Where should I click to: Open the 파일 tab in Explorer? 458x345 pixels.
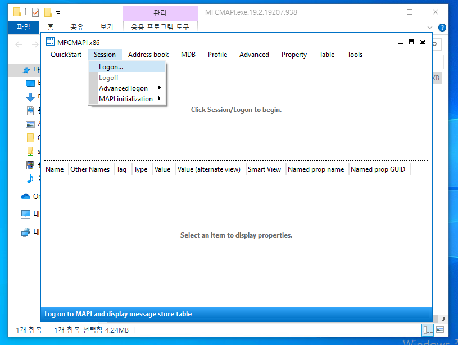24,27
